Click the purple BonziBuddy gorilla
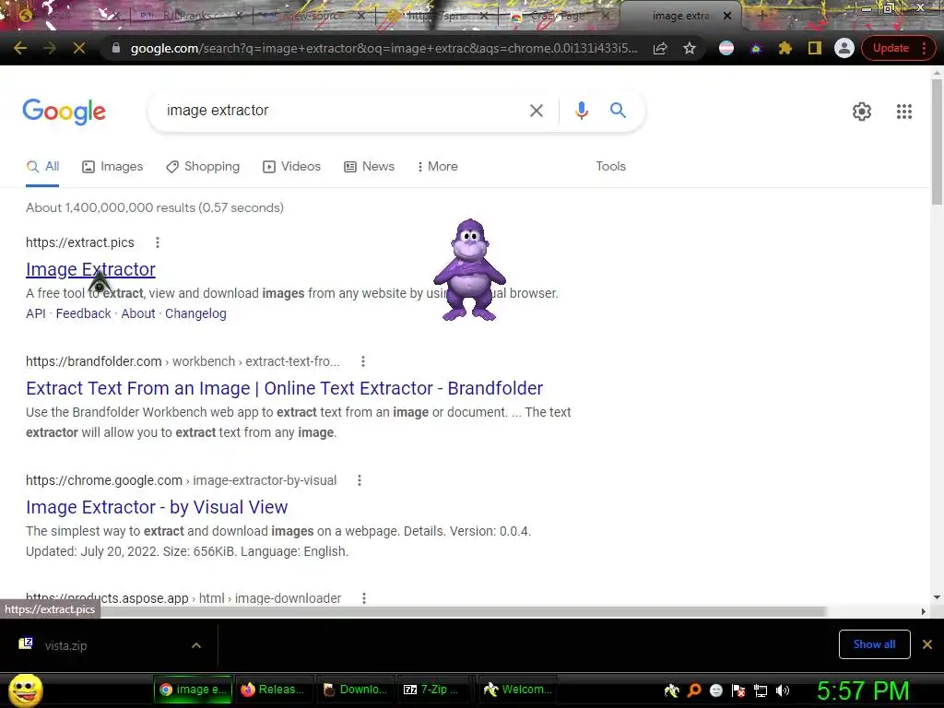 (x=469, y=270)
